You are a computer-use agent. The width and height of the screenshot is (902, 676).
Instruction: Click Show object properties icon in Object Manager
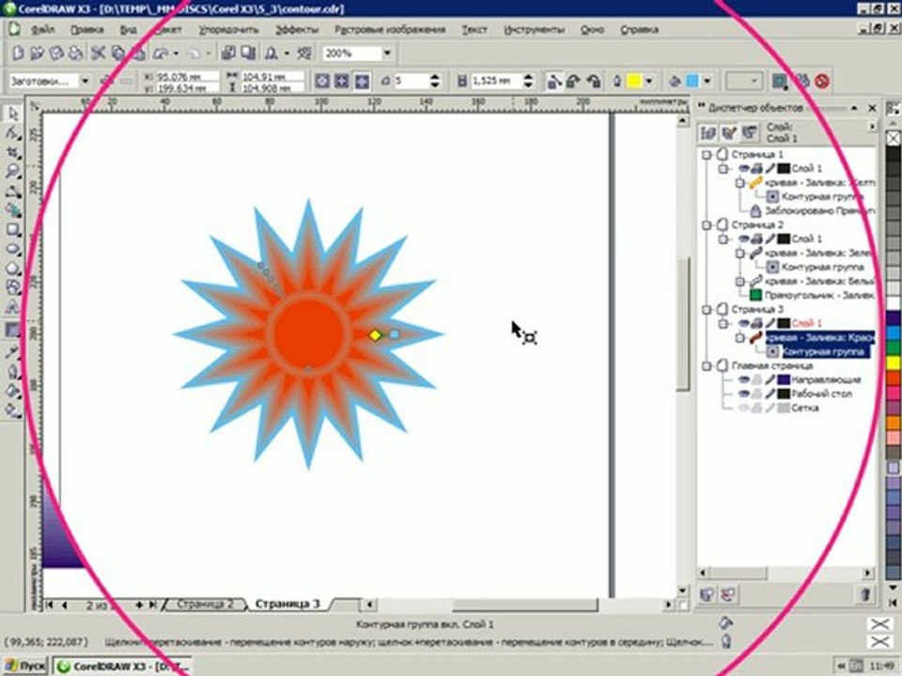pos(708,133)
